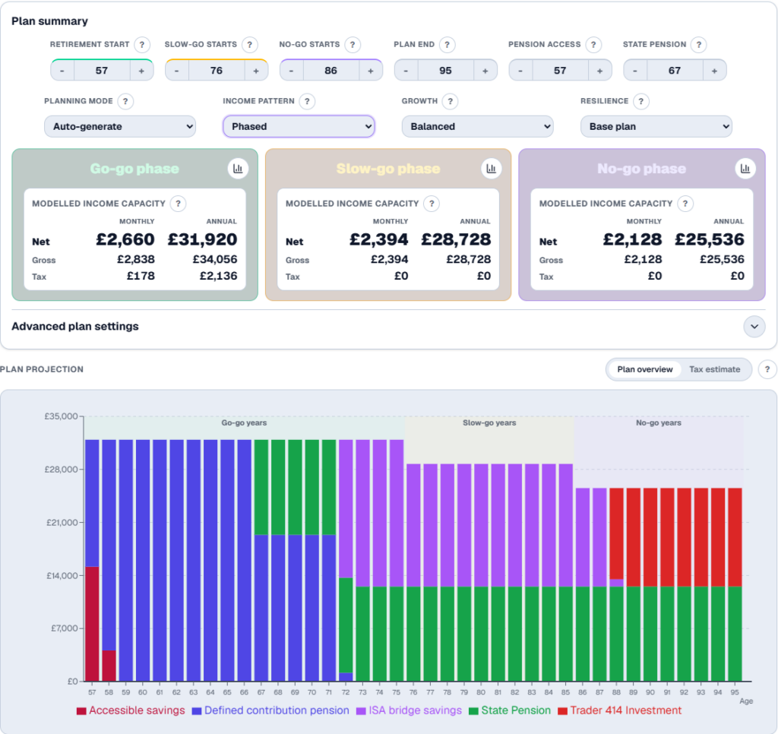
Task: Show help for Retirement Start
Action: click(x=142, y=45)
